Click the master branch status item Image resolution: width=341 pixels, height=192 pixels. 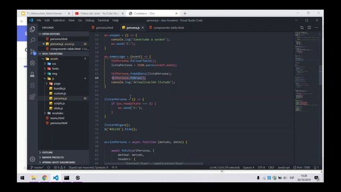pos(37,167)
